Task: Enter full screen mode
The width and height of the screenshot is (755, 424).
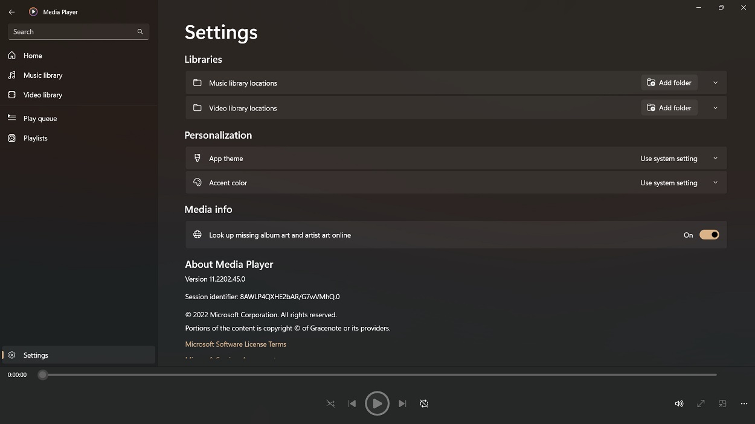Action: point(701,403)
